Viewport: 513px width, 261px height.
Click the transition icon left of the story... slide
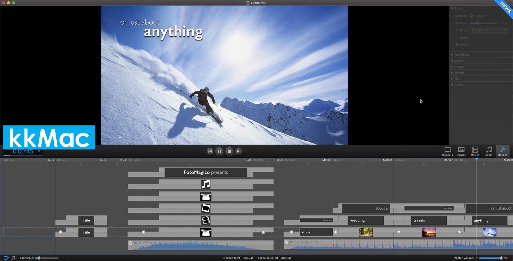point(292,232)
